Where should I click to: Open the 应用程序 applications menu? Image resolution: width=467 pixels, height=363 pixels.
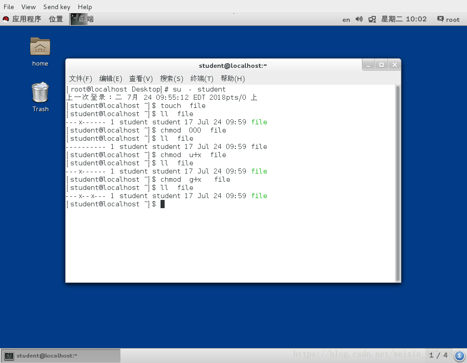[x=26, y=19]
